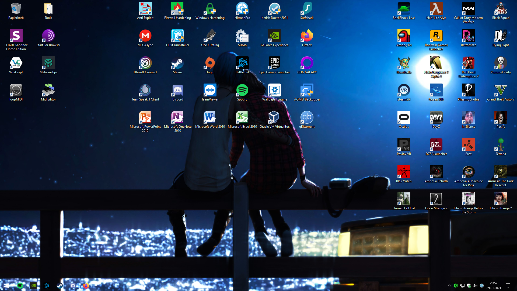Select the Papierkorb recycle bin
The height and width of the screenshot is (291, 517).
point(16,9)
